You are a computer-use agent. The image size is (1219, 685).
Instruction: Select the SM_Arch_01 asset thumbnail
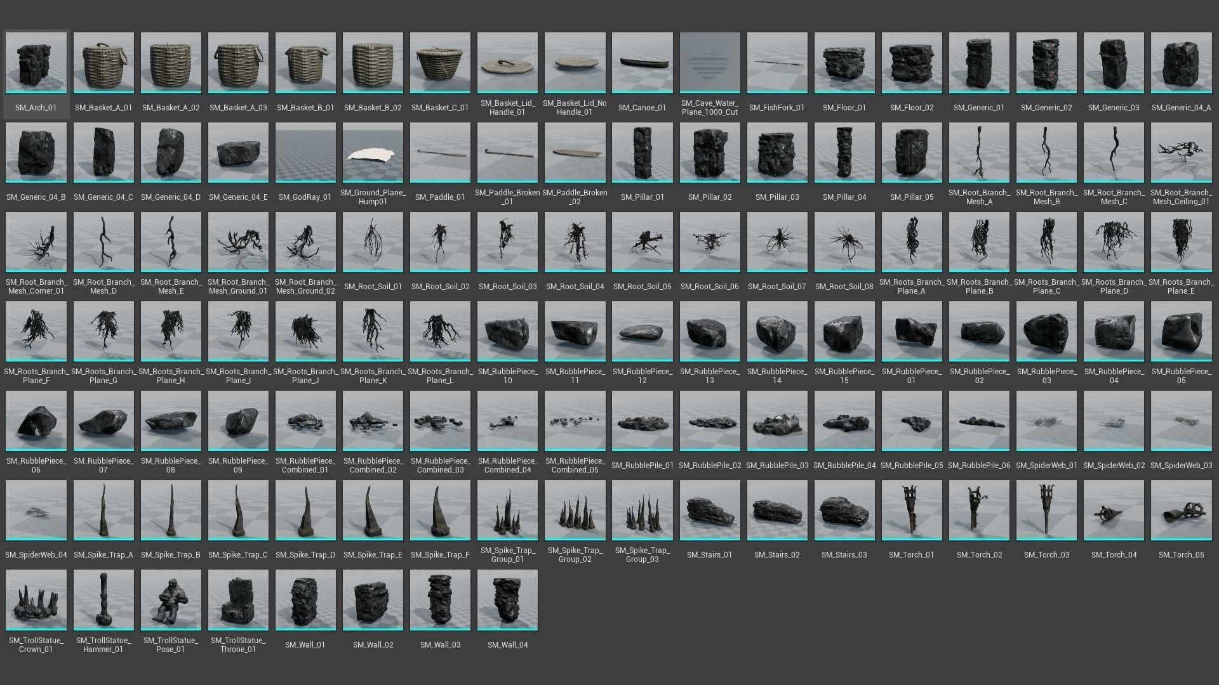36,63
